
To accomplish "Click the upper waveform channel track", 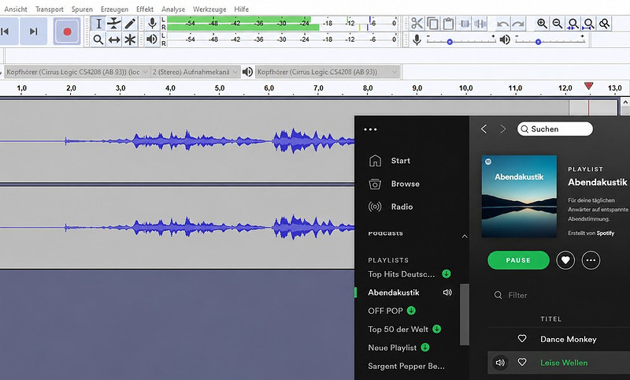I will click(x=176, y=142).
